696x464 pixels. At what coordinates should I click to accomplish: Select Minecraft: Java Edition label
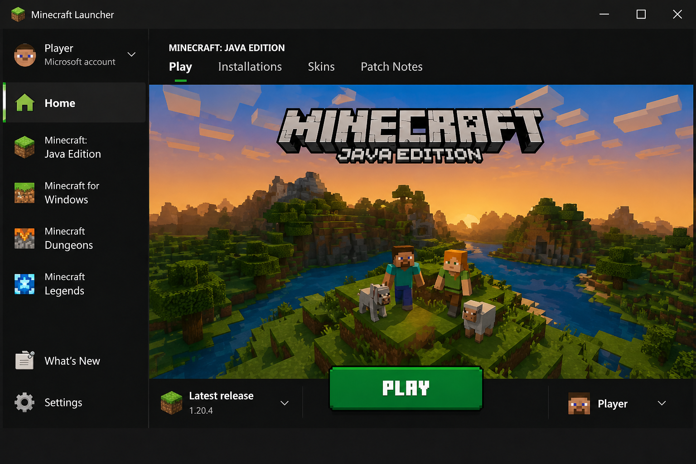[x=72, y=147]
